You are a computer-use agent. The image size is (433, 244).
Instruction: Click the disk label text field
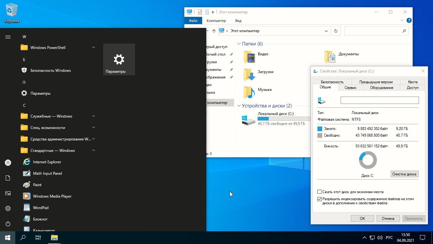coord(380,100)
